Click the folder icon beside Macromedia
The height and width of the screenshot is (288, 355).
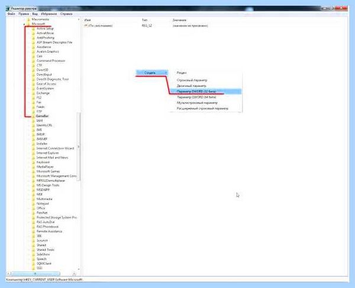point(28,19)
